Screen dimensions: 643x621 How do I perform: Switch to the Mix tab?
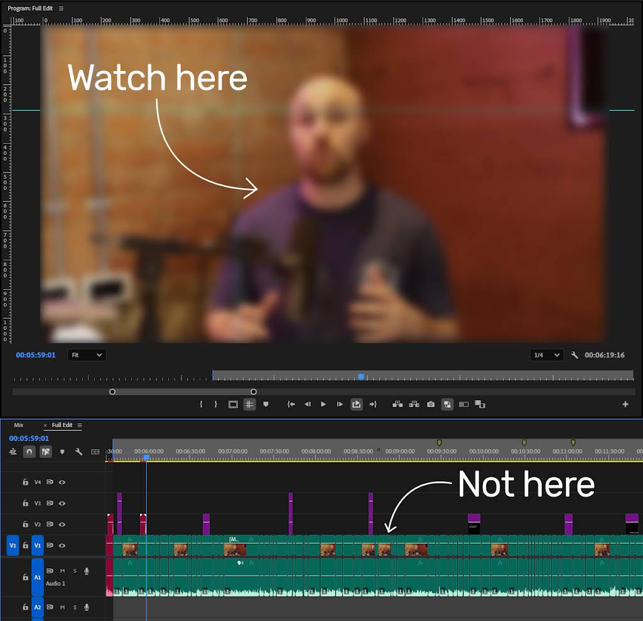coord(19,425)
